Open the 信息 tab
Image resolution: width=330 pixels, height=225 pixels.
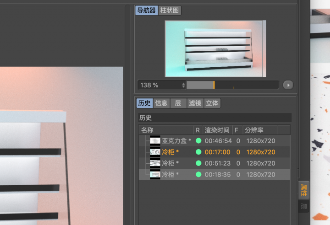(161, 103)
